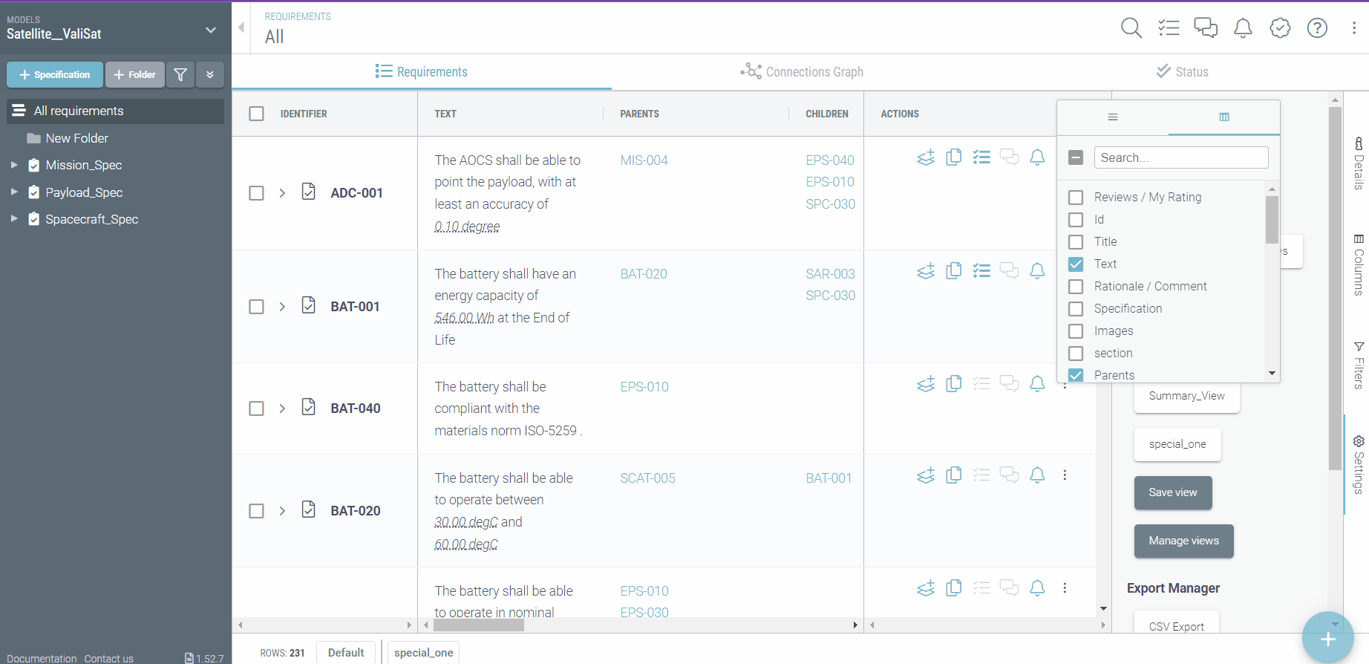
Task: Click the filter funnel icon in sidebar
Action: click(x=180, y=74)
